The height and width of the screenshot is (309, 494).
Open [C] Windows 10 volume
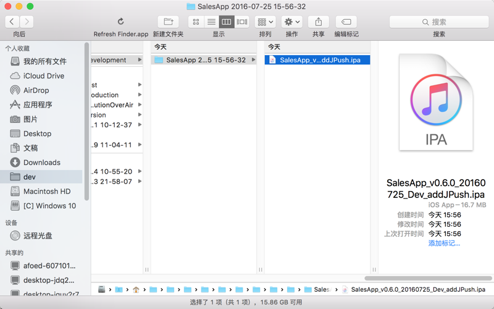41,206
